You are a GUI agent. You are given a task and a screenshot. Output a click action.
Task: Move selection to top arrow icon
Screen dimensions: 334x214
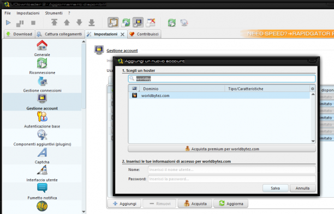(x=55, y=22)
